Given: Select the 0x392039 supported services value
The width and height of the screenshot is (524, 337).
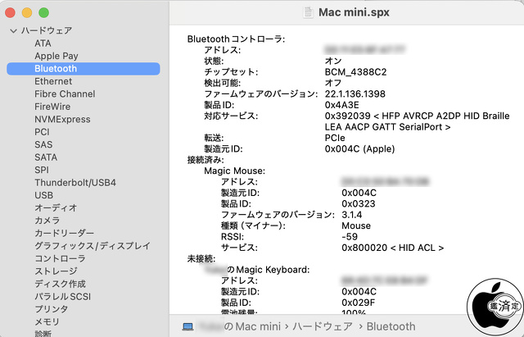Looking at the screenshot, I should pos(417,121).
